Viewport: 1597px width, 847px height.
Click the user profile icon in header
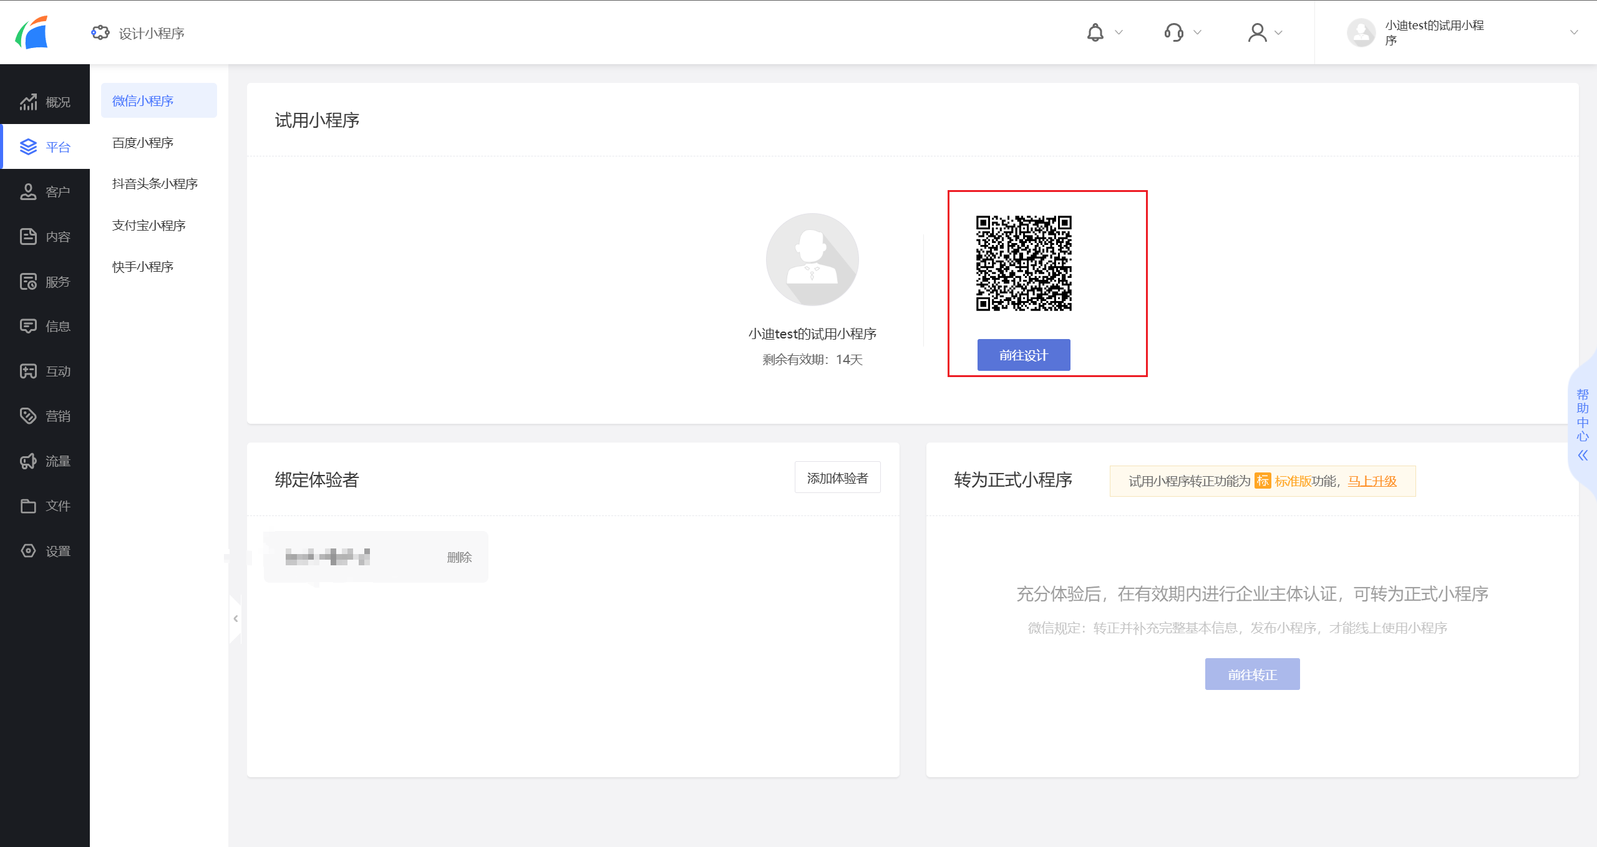coord(1257,32)
